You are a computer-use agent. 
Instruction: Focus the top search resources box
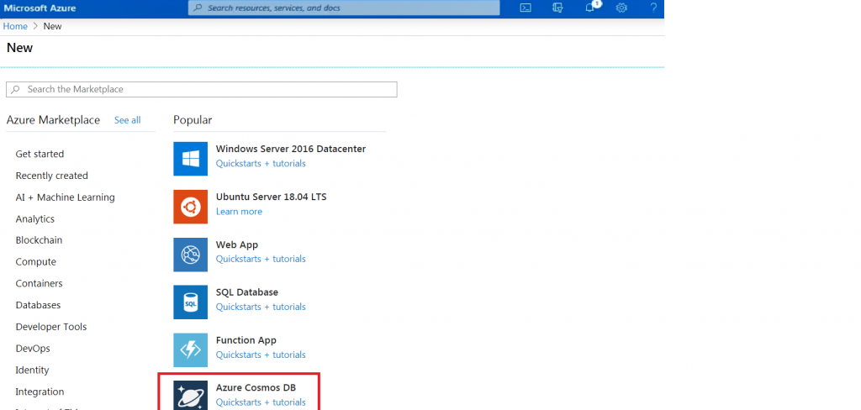click(343, 8)
